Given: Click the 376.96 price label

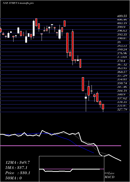Looking at the screenshot, I should point(122,53).
